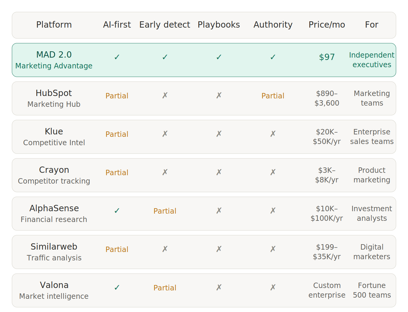This screenshot has height=312, width=408.
Task: Click Similarweb Early detect cross mark
Action: pos(165,249)
